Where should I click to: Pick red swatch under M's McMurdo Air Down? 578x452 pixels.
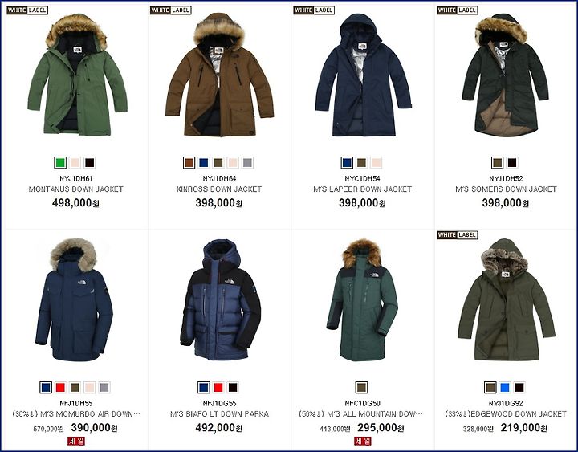coord(60,388)
